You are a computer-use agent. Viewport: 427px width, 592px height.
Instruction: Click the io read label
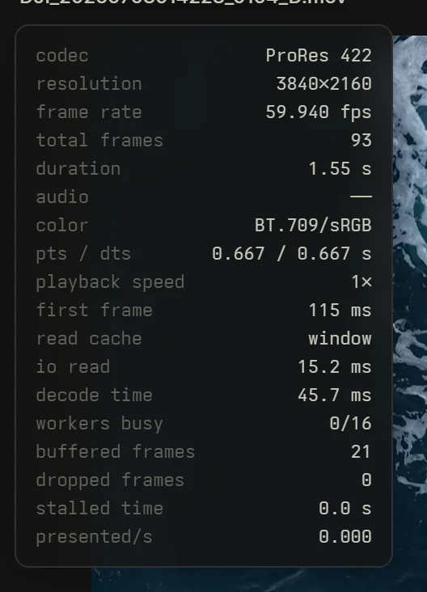(x=73, y=367)
